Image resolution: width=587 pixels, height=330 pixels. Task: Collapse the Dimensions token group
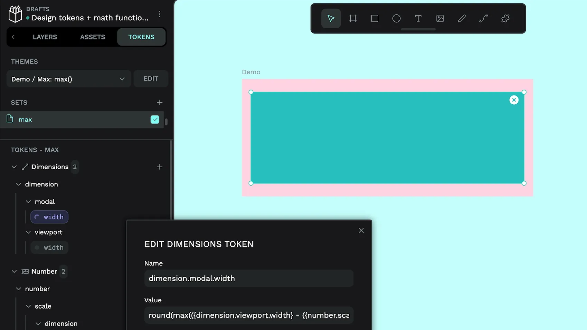(x=14, y=167)
